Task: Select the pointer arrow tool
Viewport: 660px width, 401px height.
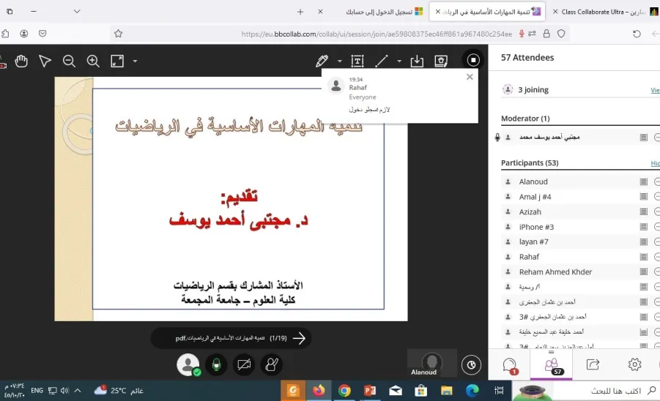Action: (45, 61)
